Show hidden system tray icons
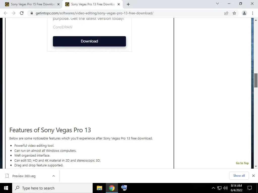The image size is (258, 193). pos(213,188)
